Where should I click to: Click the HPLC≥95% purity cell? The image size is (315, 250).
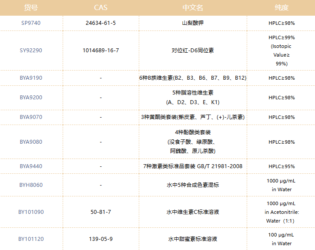[281, 166]
